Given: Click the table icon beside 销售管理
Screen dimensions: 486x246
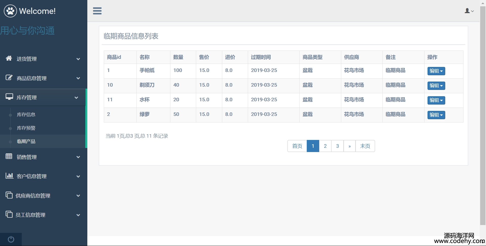Looking at the screenshot, I should click(x=9, y=157).
